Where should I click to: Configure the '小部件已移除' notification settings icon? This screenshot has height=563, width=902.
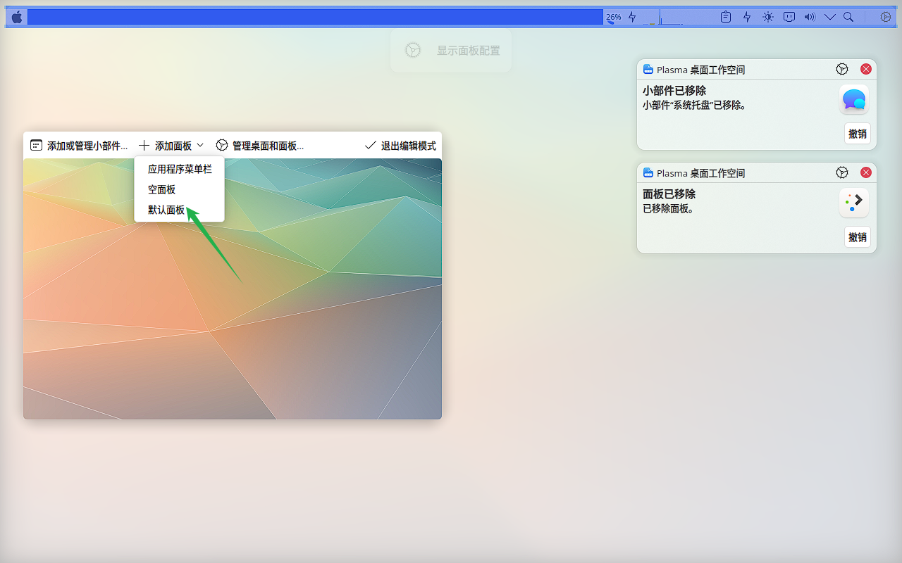coord(841,69)
